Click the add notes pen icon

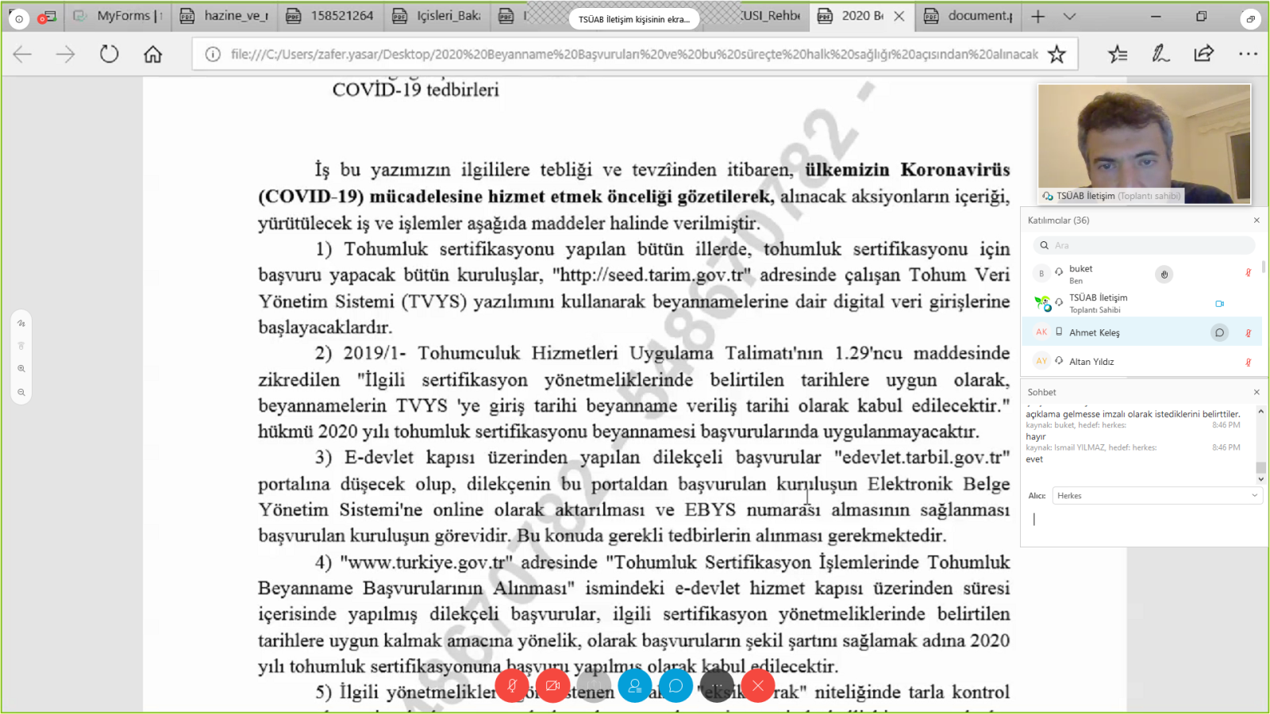(x=1160, y=54)
